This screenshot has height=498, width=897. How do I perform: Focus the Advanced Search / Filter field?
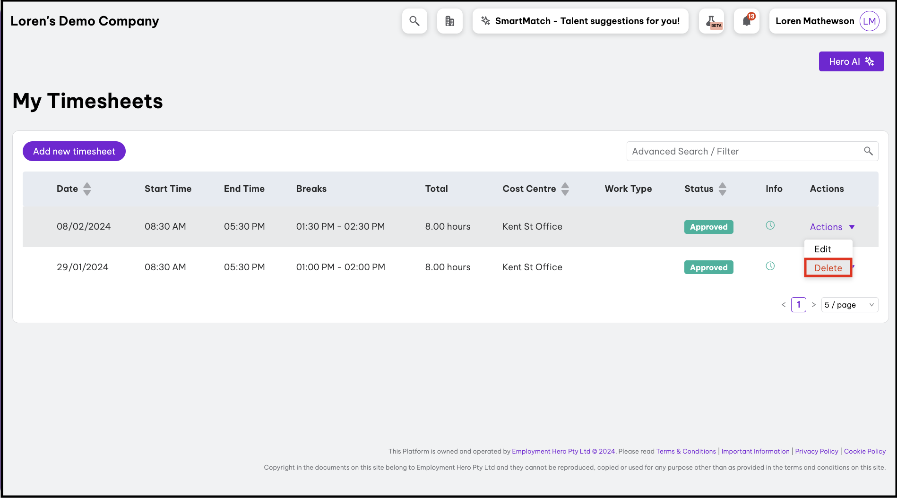[x=742, y=151]
